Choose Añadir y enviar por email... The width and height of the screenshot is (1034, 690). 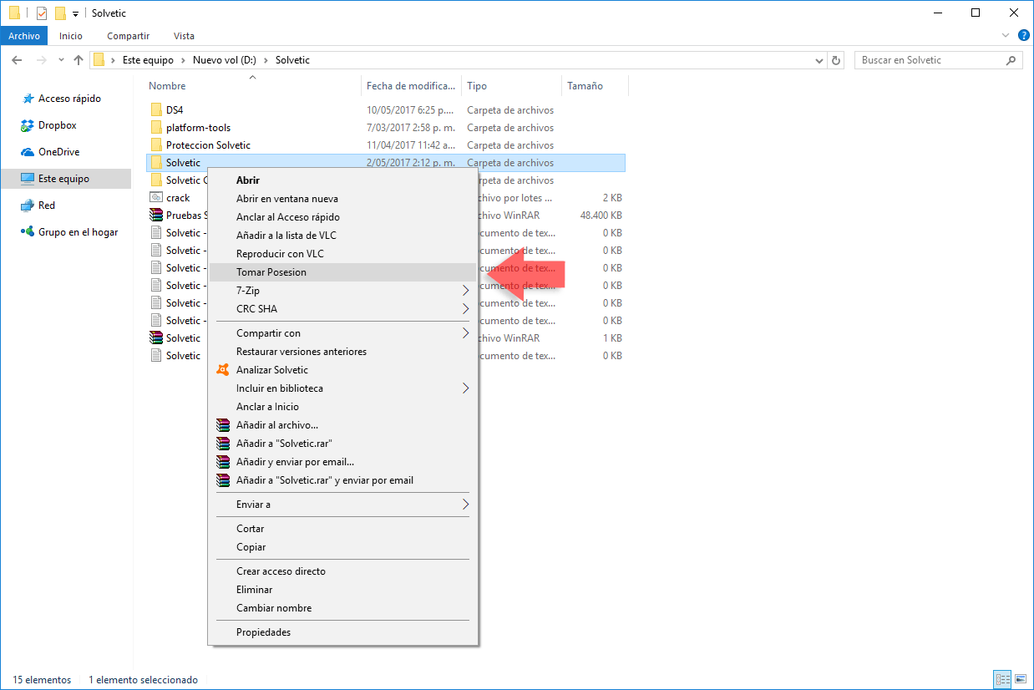coord(342,462)
